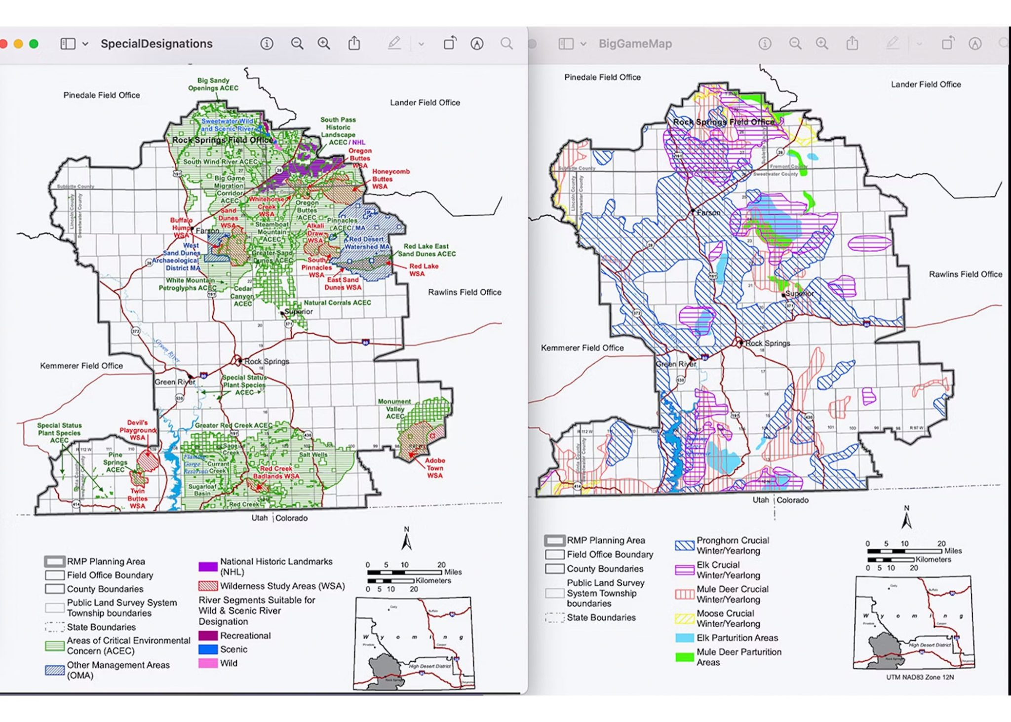1011x722 pixels.
Task: Open the highlight tool in SpecialDesignations
Action: pyautogui.click(x=395, y=43)
